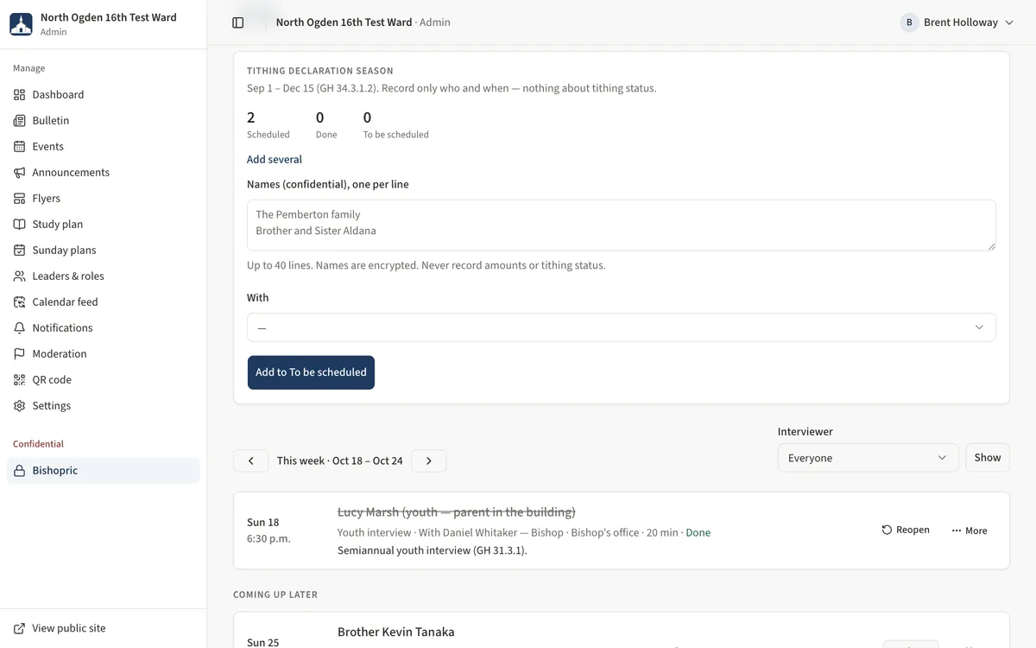1036x648 pixels.
Task: Click the Study plan book icon
Action: (x=19, y=225)
